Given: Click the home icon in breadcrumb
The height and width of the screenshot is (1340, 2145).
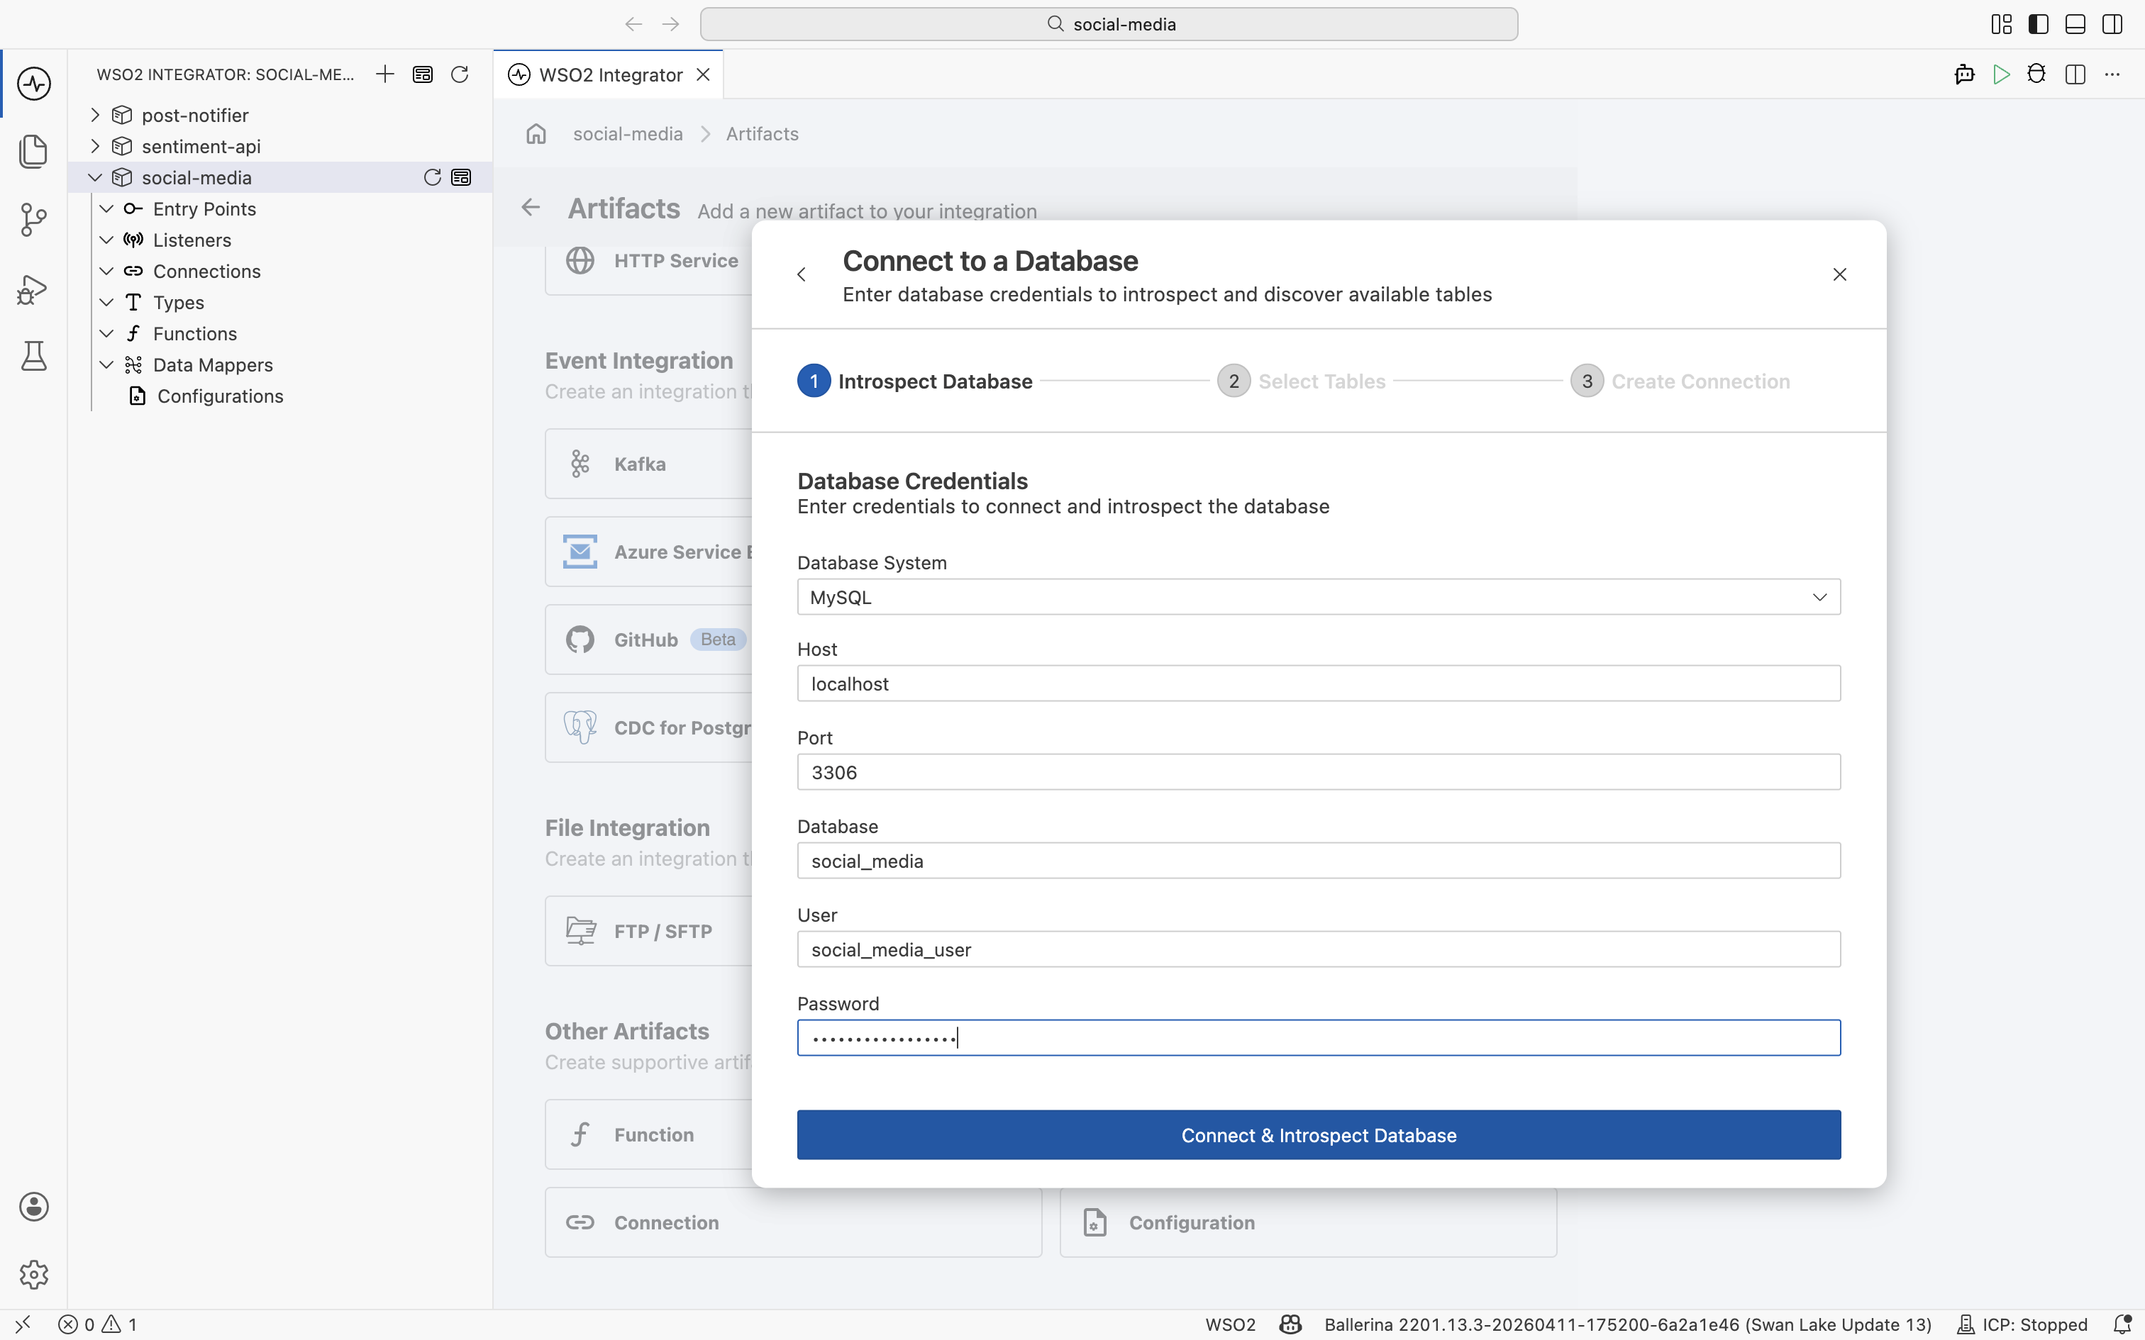Looking at the screenshot, I should pyautogui.click(x=536, y=134).
